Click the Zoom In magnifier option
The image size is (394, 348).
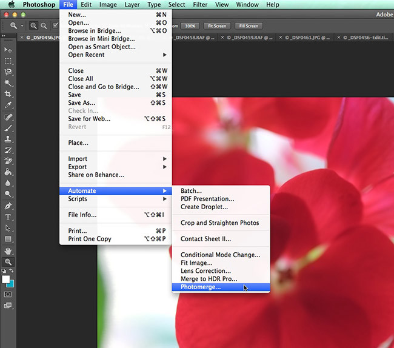(x=34, y=26)
